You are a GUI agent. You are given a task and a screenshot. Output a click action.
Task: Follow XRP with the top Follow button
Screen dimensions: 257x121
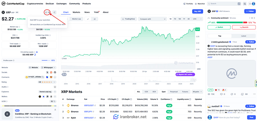[250, 11]
